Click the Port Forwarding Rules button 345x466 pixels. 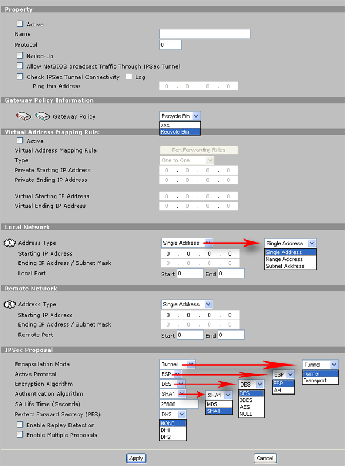(199, 150)
